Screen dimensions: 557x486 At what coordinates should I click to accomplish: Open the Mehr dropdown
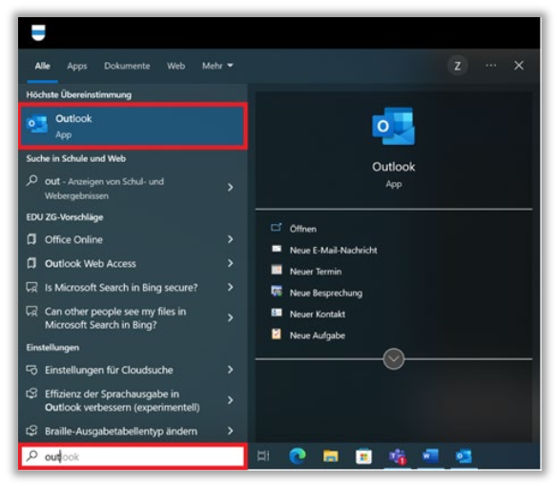pyautogui.click(x=217, y=66)
